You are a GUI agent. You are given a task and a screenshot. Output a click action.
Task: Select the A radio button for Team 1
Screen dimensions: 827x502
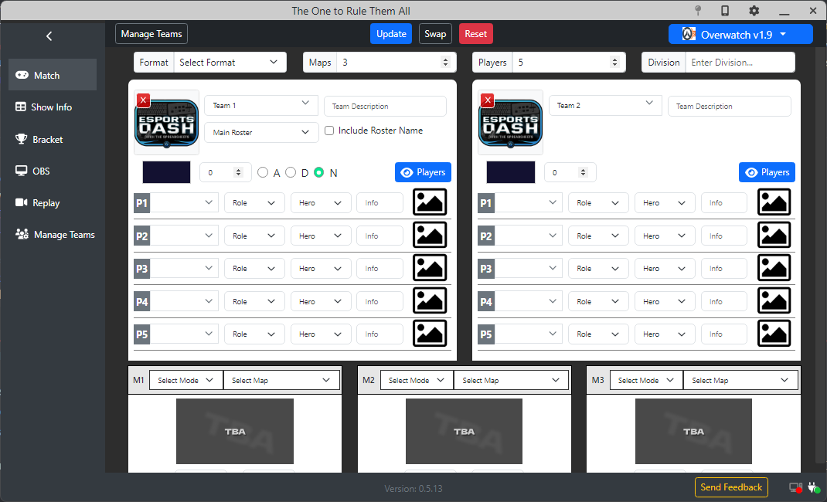264,172
